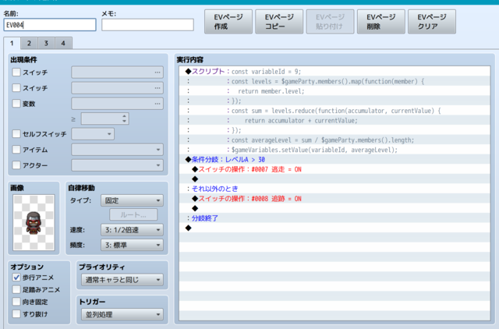Select line '$gameVariables.setValue(variableId, averageLevel);'
Image resolution: width=499 pixels, height=329 pixels.
[334, 150]
